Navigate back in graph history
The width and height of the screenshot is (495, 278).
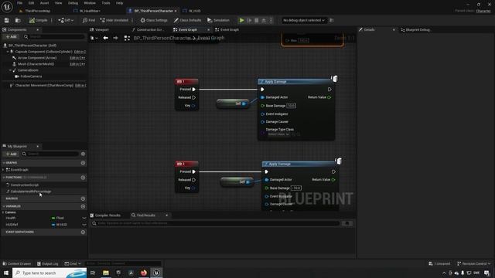pos(105,38)
